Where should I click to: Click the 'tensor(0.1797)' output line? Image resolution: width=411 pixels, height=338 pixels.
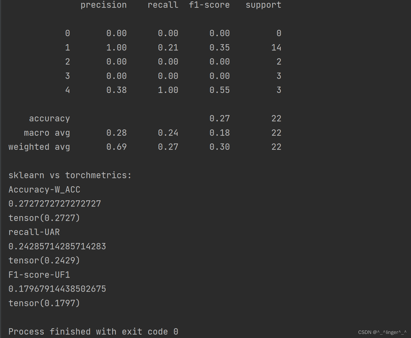tap(44, 303)
